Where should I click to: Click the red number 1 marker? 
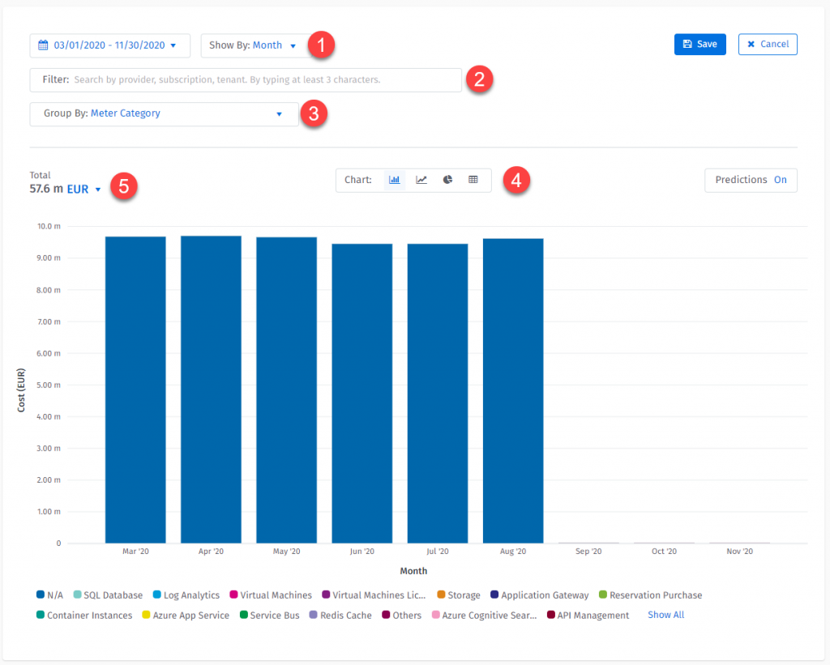pos(322,45)
